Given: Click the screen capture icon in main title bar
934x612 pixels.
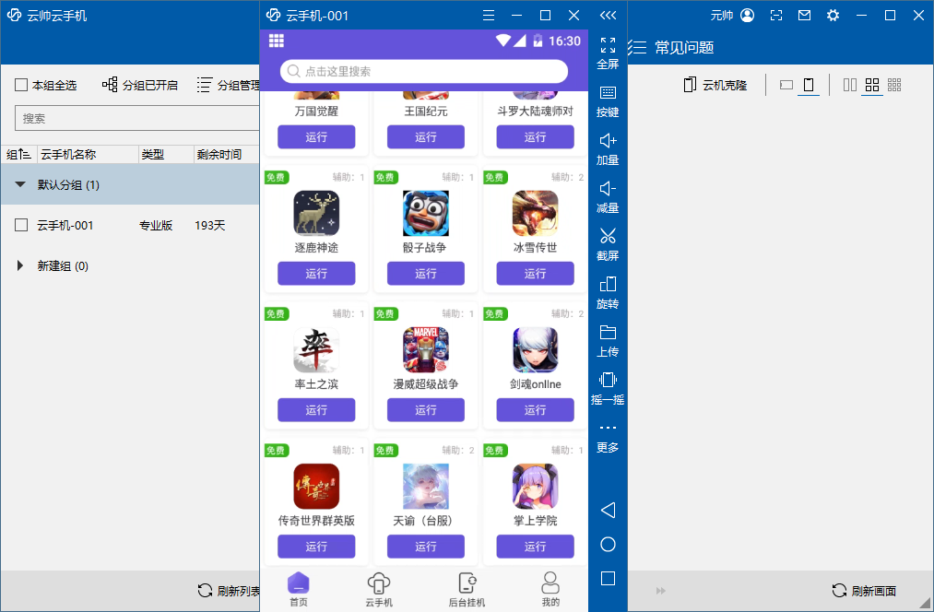Looking at the screenshot, I should tap(776, 15).
